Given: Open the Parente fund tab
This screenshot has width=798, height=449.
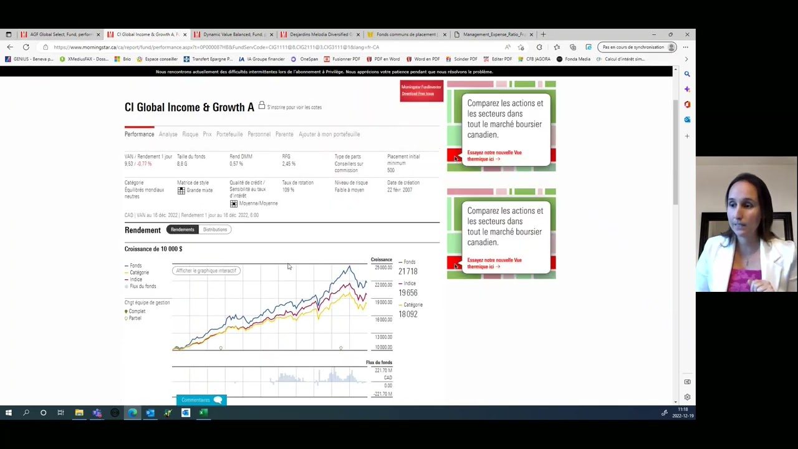Looking at the screenshot, I should tap(284, 134).
